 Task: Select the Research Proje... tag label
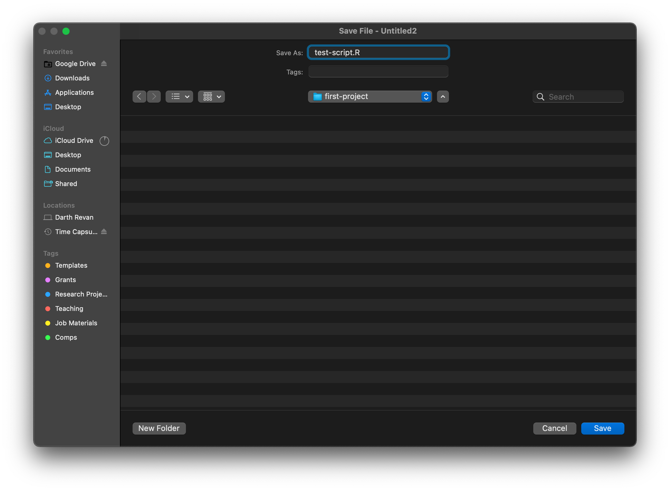coord(81,294)
